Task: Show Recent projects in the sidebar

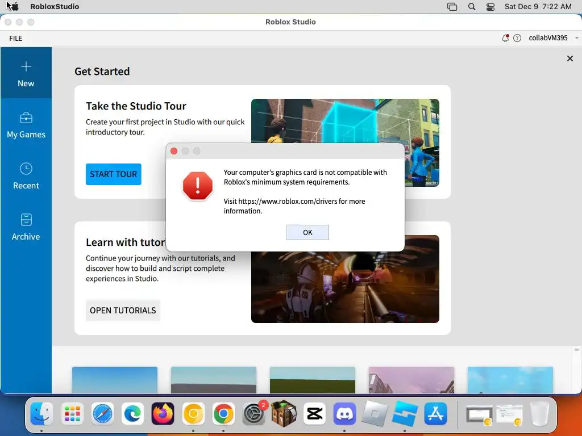Action: (26, 175)
